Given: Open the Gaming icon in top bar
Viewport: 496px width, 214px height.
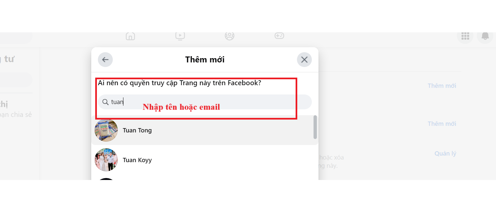Looking at the screenshot, I should click(279, 35).
